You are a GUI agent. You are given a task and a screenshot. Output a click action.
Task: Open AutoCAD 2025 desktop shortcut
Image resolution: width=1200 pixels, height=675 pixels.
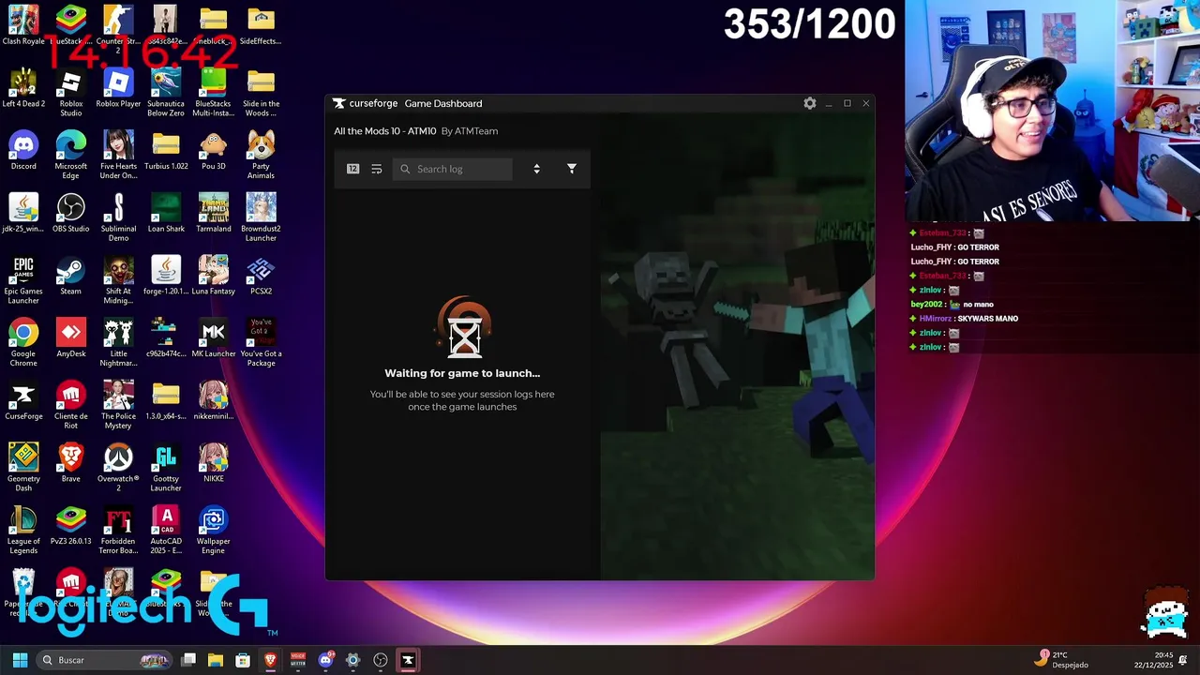(166, 531)
